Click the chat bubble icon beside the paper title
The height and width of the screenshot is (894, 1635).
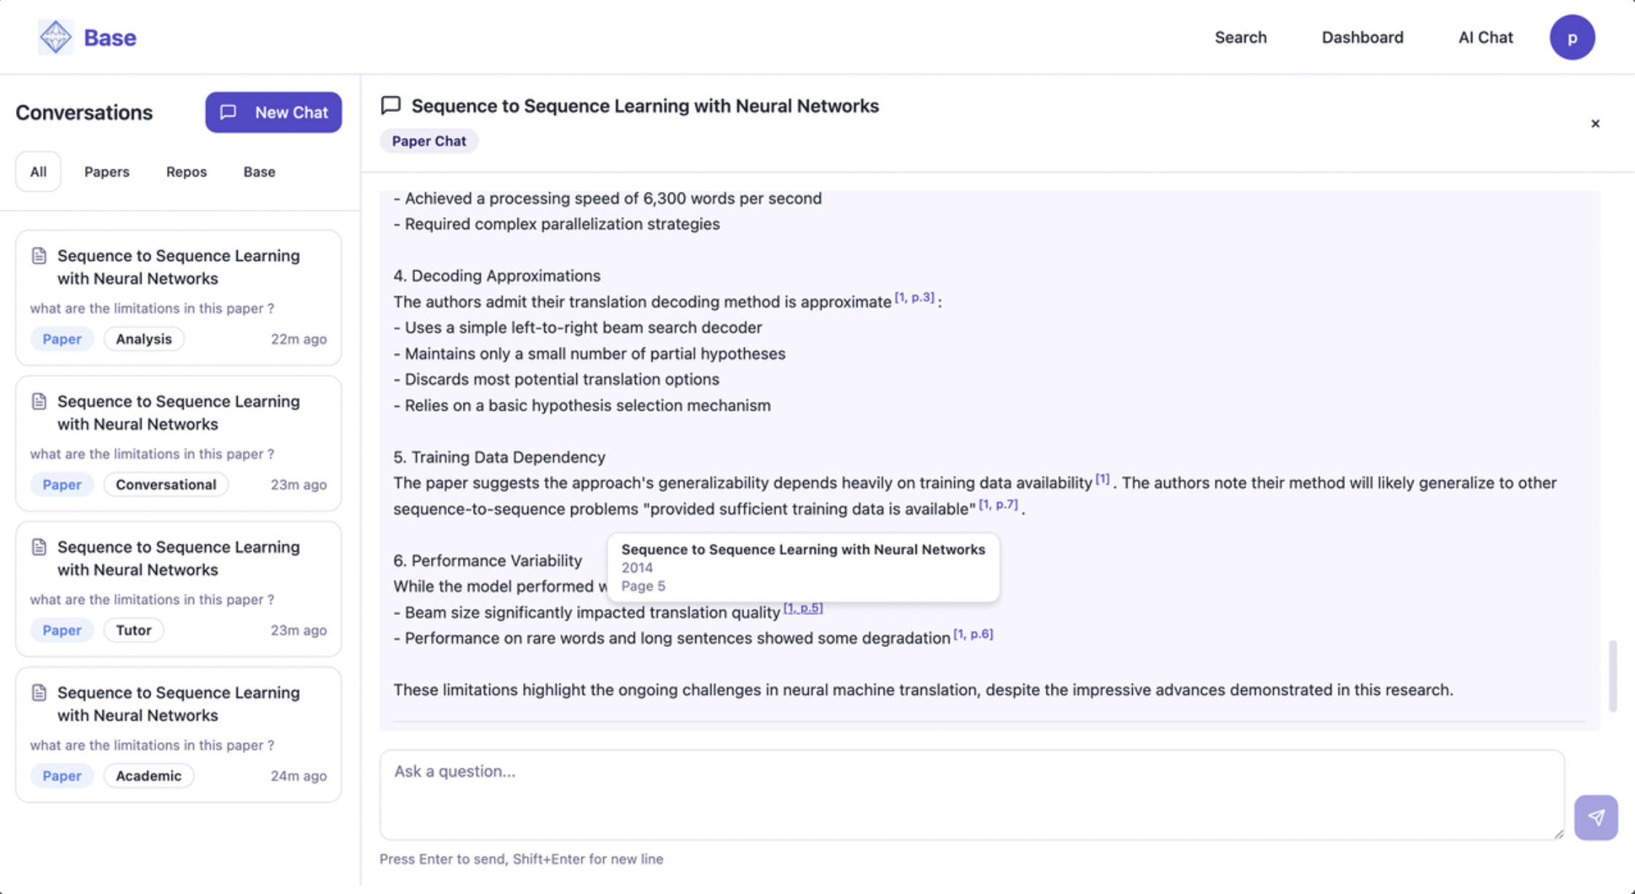coord(391,105)
